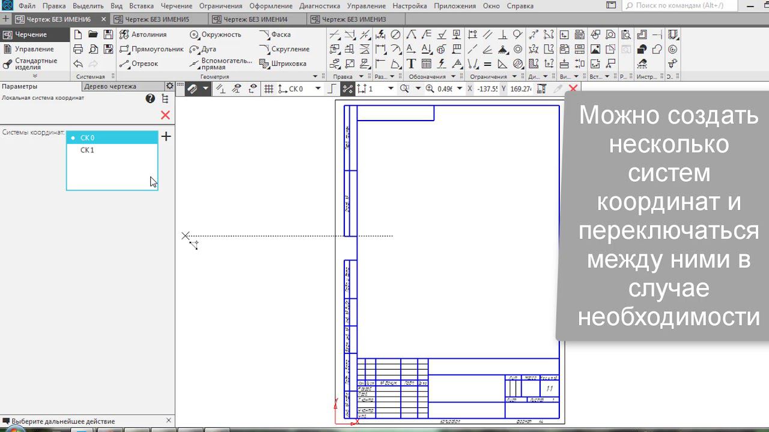
Task: Add a new document tab plus
Action: [x=6, y=19]
